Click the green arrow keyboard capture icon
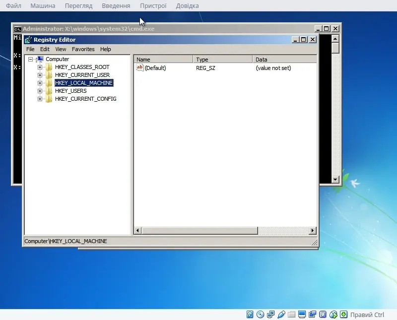This screenshot has height=320, width=397. (x=343, y=315)
